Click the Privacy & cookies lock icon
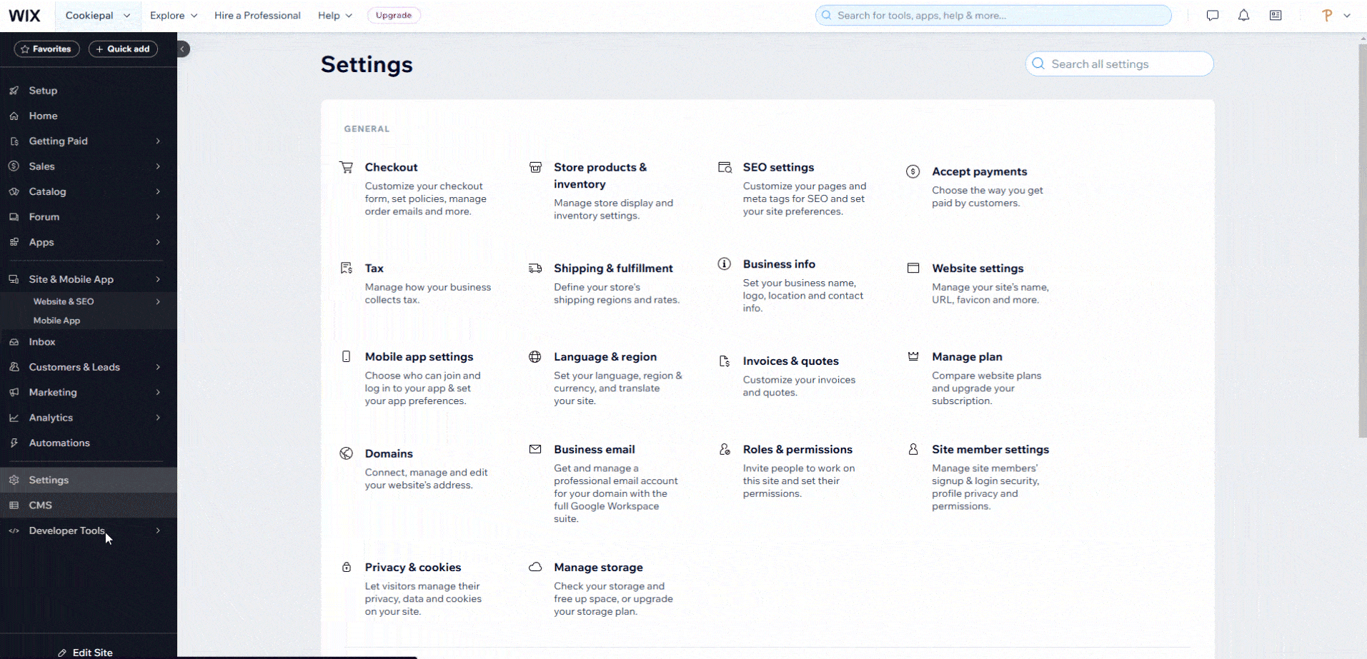 (x=347, y=568)
